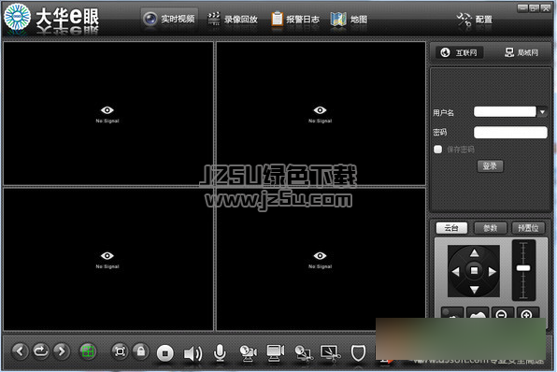
Task: Switch to the 预置位 preset tab
Action: (528, 228)
